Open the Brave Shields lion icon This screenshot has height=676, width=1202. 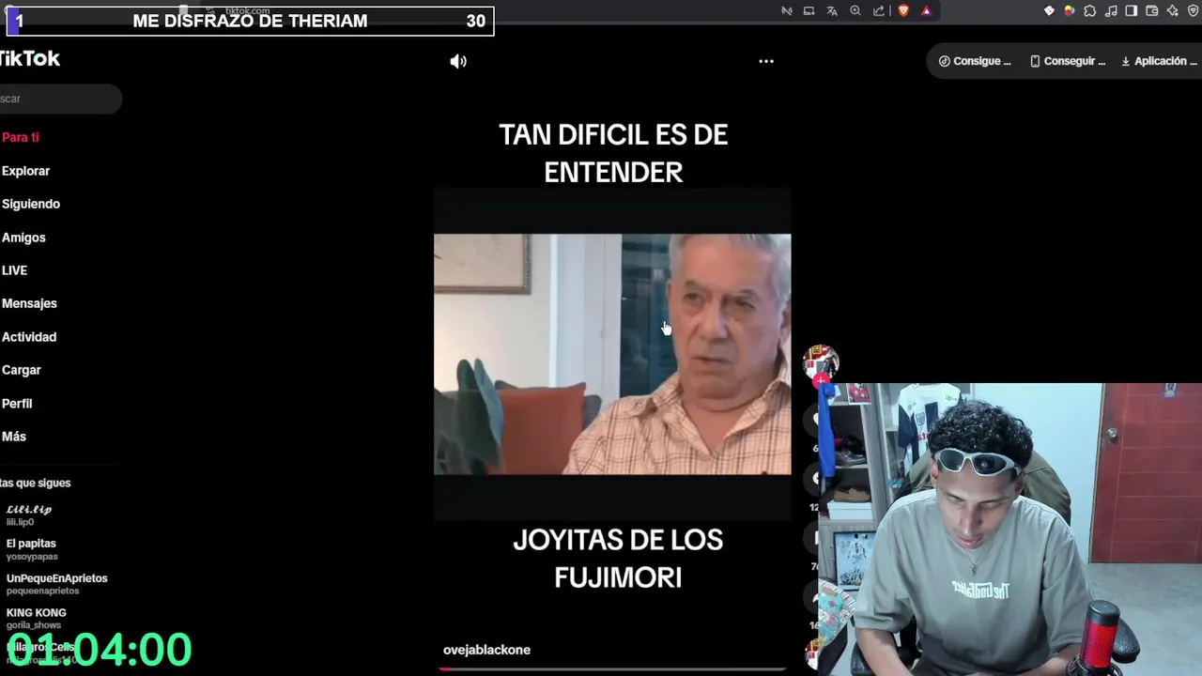[903, 11]
